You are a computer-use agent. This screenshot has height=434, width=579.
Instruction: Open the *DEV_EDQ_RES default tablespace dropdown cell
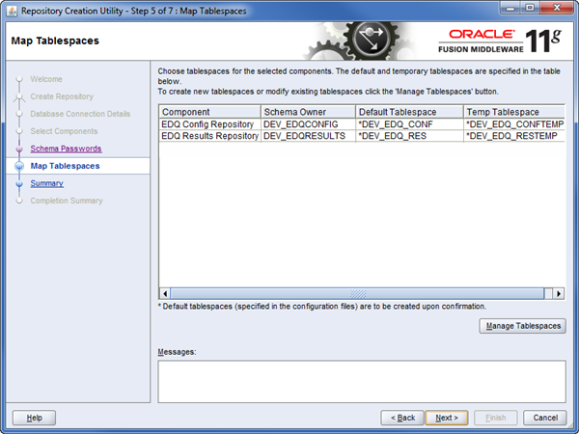point(409,136)
